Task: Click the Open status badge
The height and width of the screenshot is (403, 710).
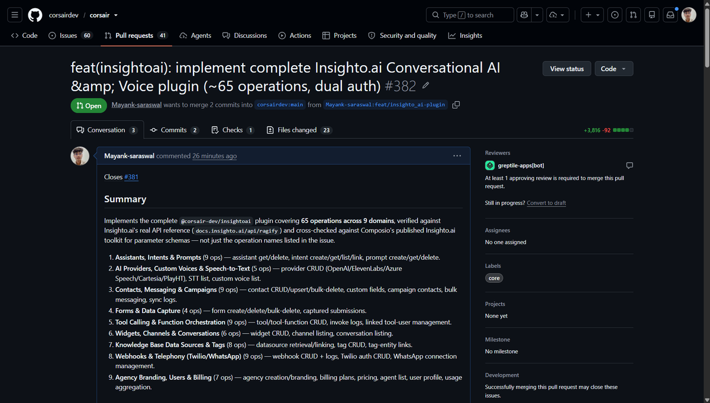Action: pyautogui.click(x=89, y=105)
